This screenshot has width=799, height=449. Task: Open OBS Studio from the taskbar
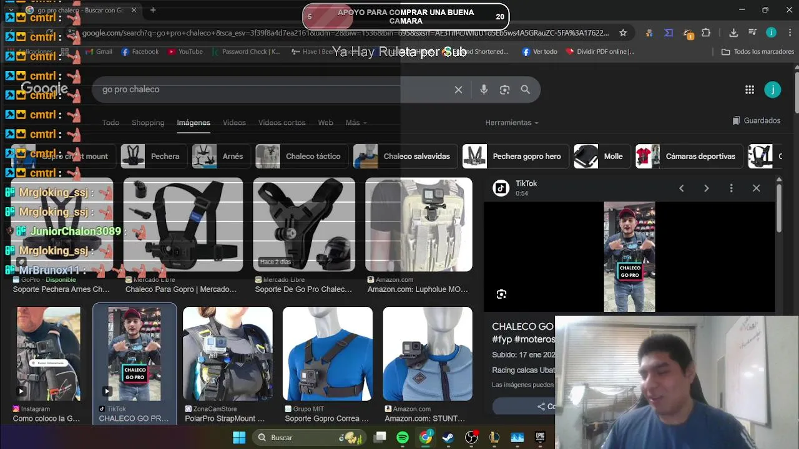(x=471, y=438)
